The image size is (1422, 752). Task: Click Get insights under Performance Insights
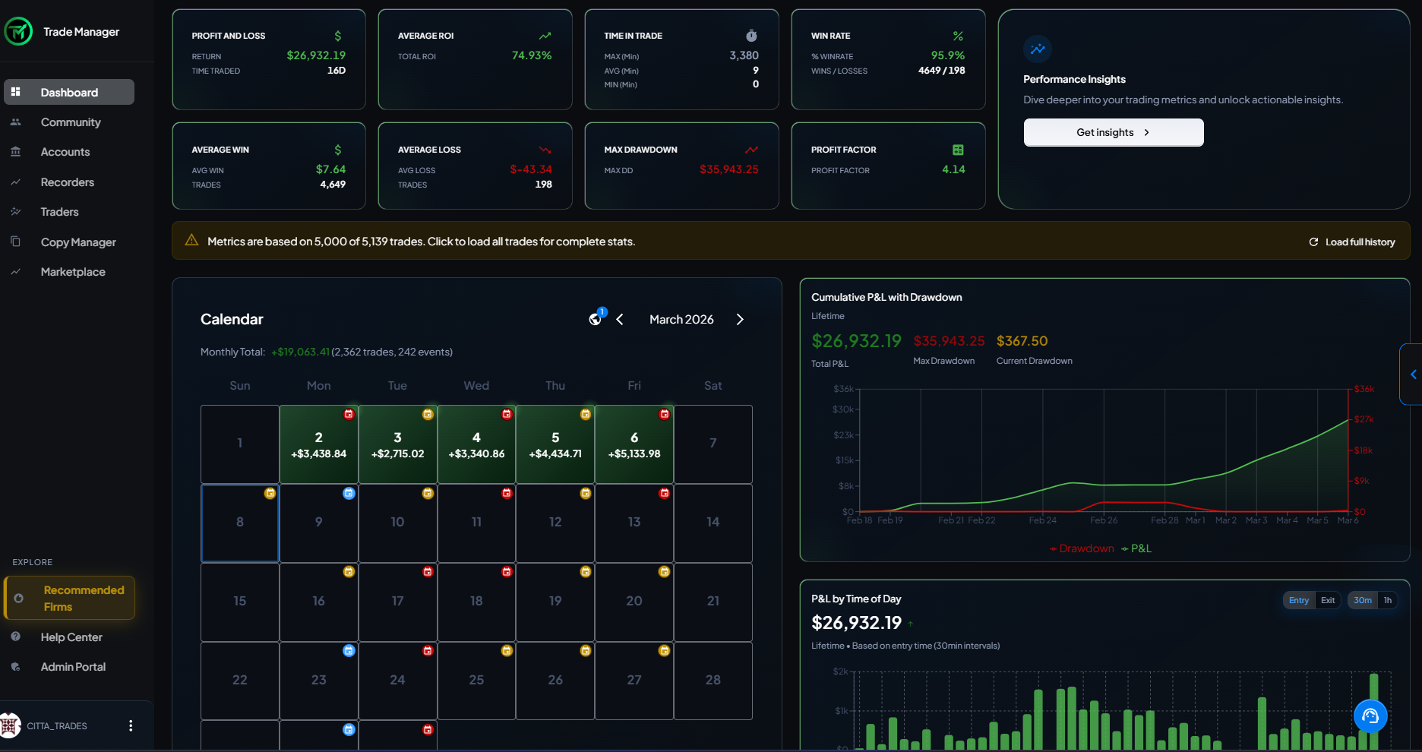point(1113,132)
